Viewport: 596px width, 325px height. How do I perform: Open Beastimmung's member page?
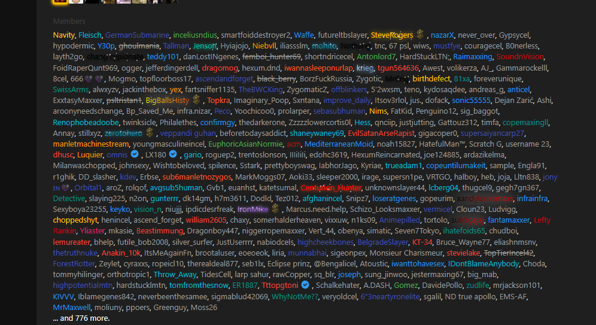(160, 231)
